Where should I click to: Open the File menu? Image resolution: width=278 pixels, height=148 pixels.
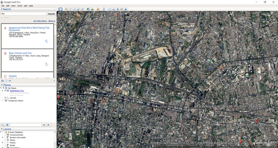click(x=3, y=6)
